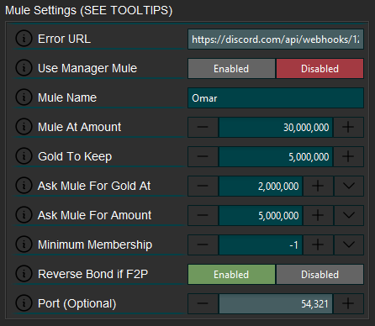This screenshot has width=375, height=326.
Task: Click the Mule Name field containing Omar
Action: tap(276, 97)
